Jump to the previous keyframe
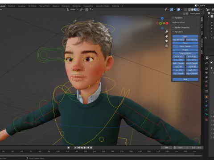Image resolution: width=214 pixels, height=160 pixels. (x=78, y=148)
